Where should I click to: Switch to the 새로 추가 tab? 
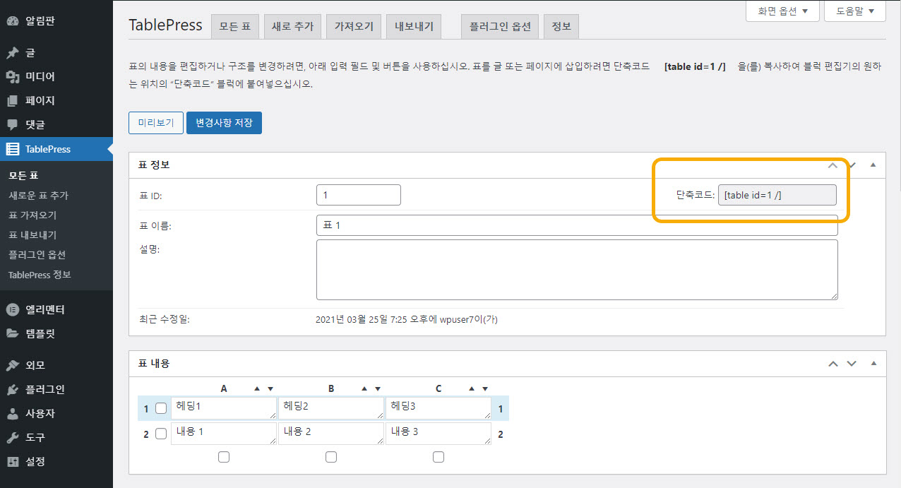pyautogui.click(x=293, y=27)
